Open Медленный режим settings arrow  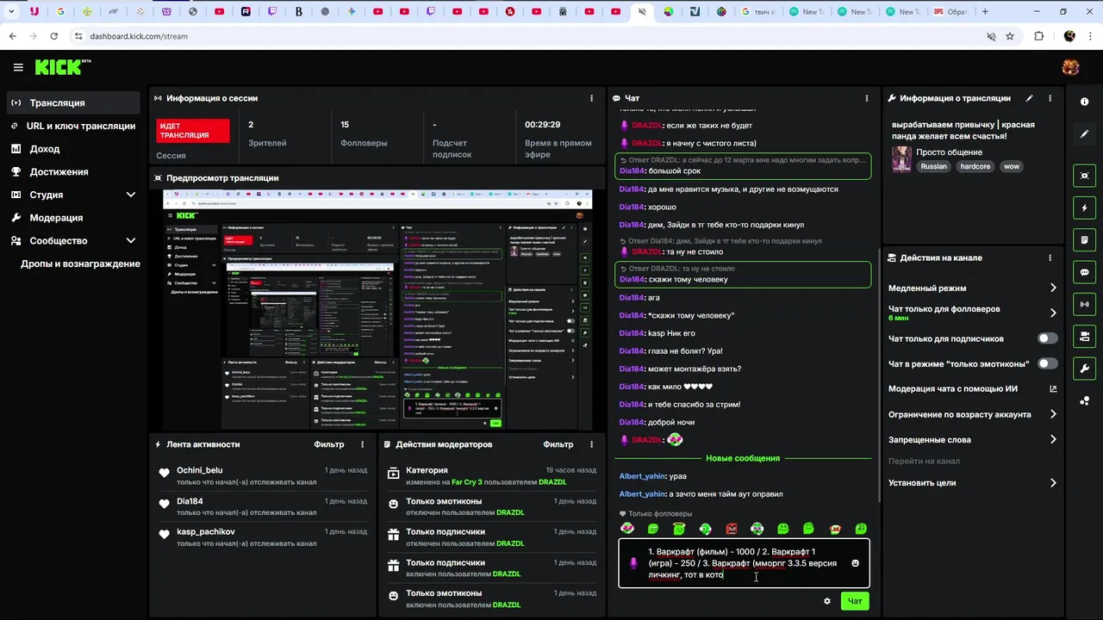1053,288
